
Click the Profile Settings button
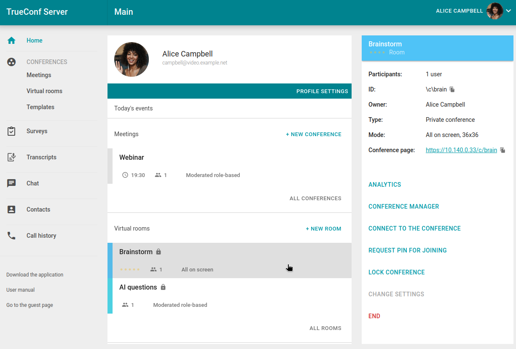point(322,91)
